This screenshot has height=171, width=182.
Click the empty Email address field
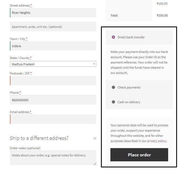tap(53, 119)
